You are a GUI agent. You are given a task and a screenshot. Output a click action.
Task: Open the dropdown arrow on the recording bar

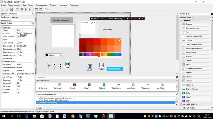pyautogui.click(x=92, y=19)
